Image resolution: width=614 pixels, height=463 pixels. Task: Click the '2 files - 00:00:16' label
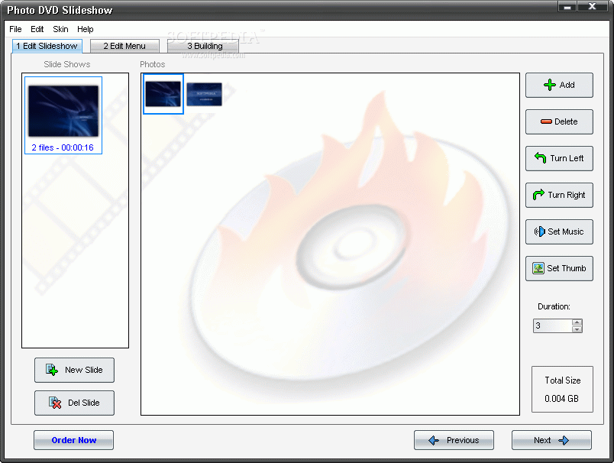point(63,147)
